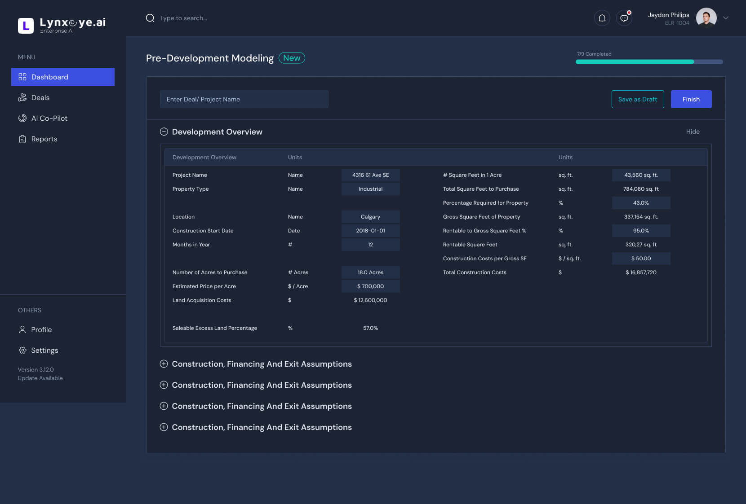Viewport: 746px width, 504px height.
Task: Open the notifications bell icon
Action: pos(602,18)
